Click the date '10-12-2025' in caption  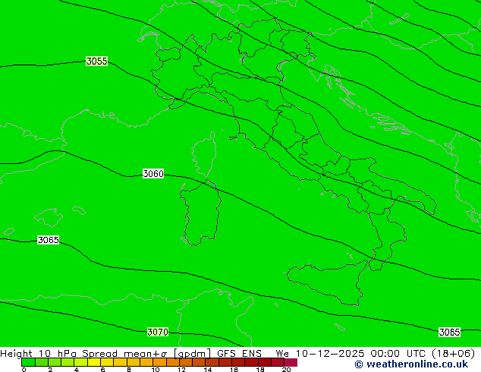tap(330, 354)
